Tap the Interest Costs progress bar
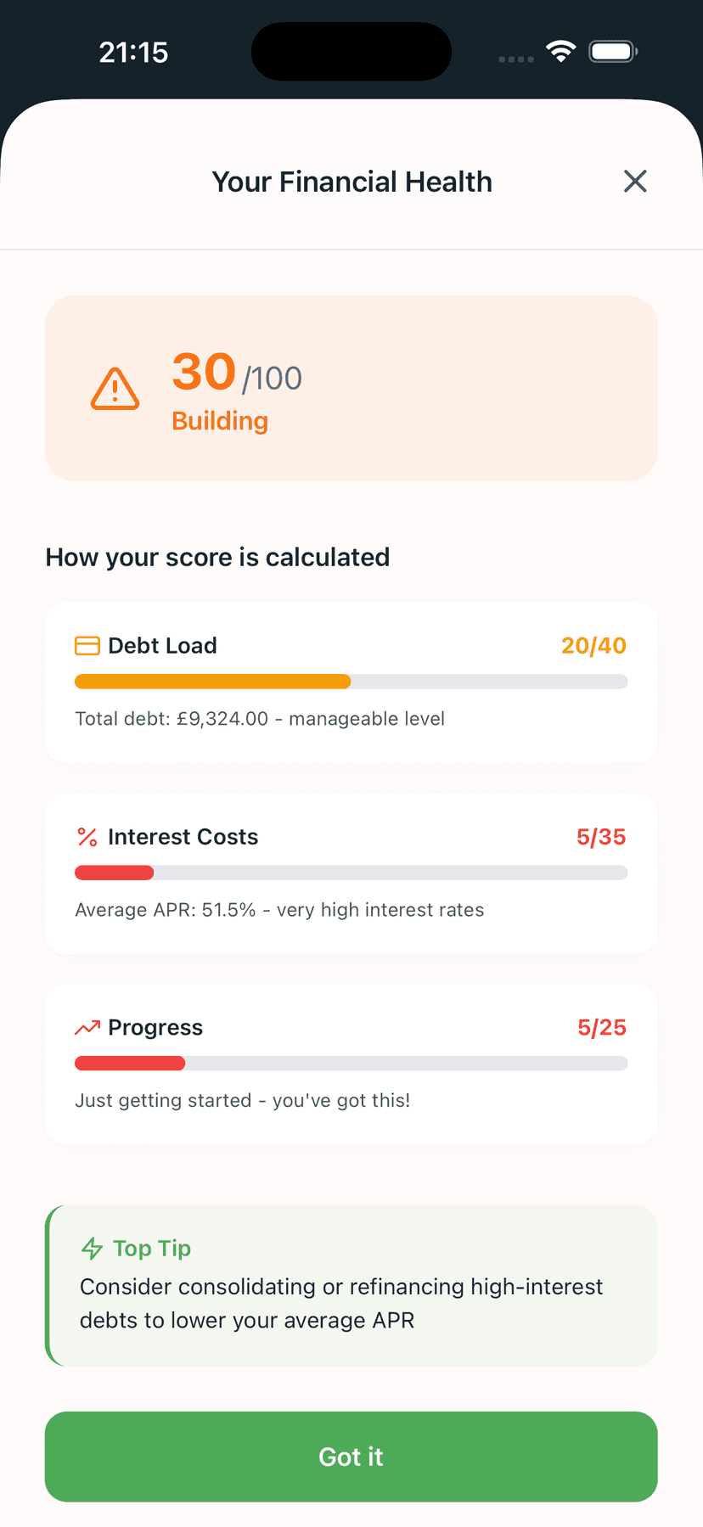The height and width of the screenshot is (1527, 703). coord(351,872)
